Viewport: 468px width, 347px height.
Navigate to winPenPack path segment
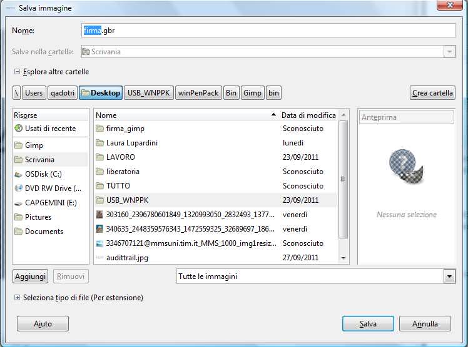tap(198, 93)
